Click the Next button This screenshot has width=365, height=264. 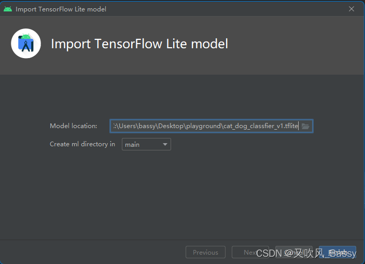[250, 252]
